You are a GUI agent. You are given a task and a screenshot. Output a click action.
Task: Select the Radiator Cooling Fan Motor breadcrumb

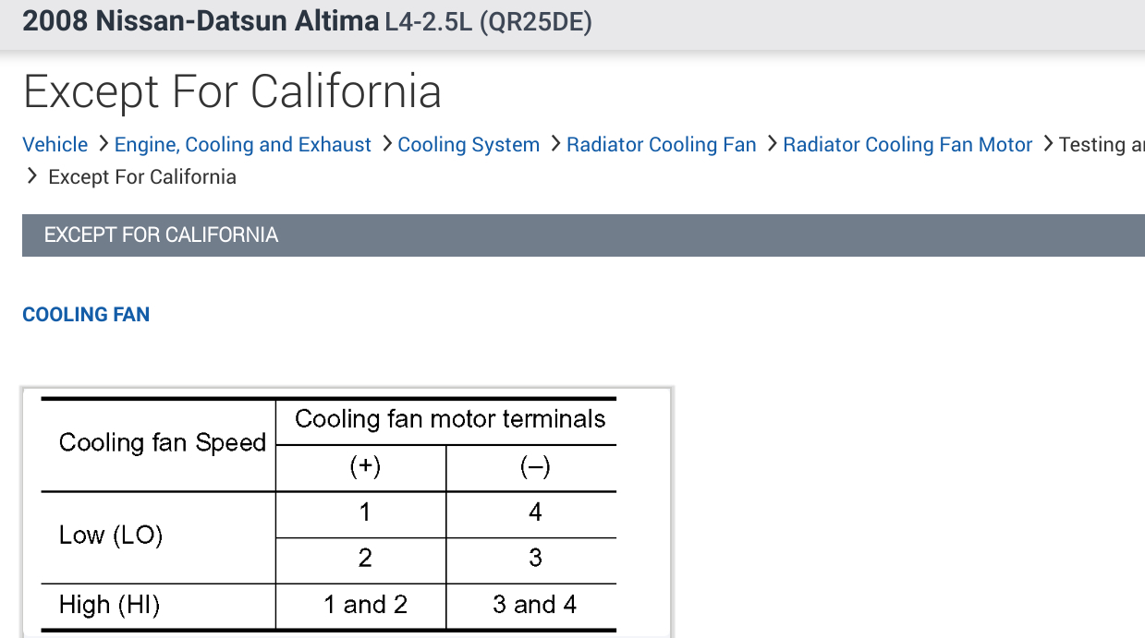pos(907,145)
